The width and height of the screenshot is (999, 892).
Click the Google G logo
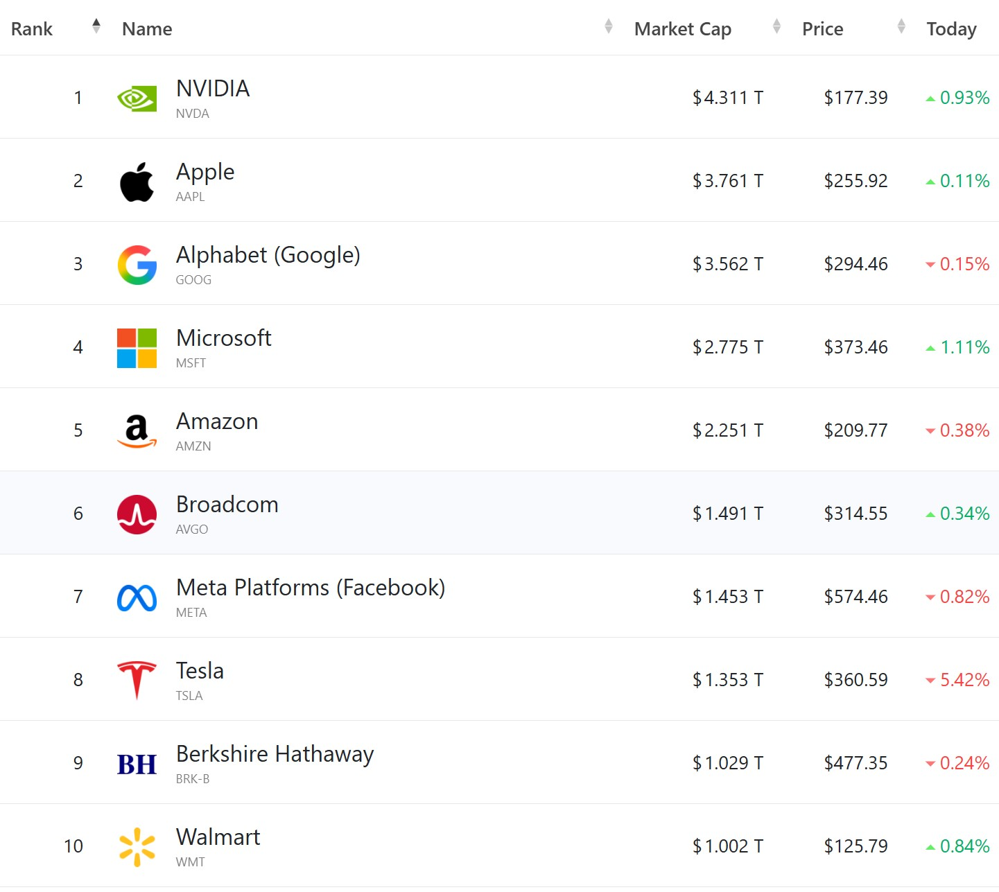[x=137, y=265]
